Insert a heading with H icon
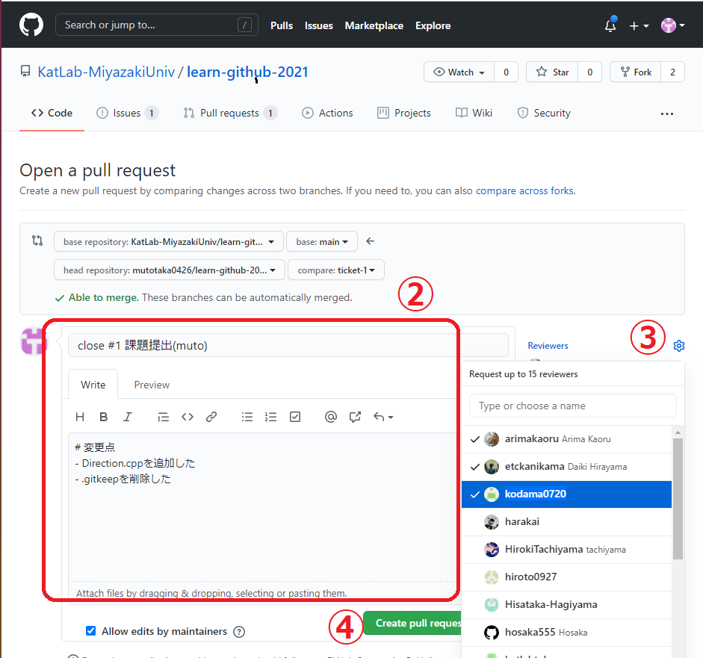Screen dimensions: 703x658 tap(80, 417)
